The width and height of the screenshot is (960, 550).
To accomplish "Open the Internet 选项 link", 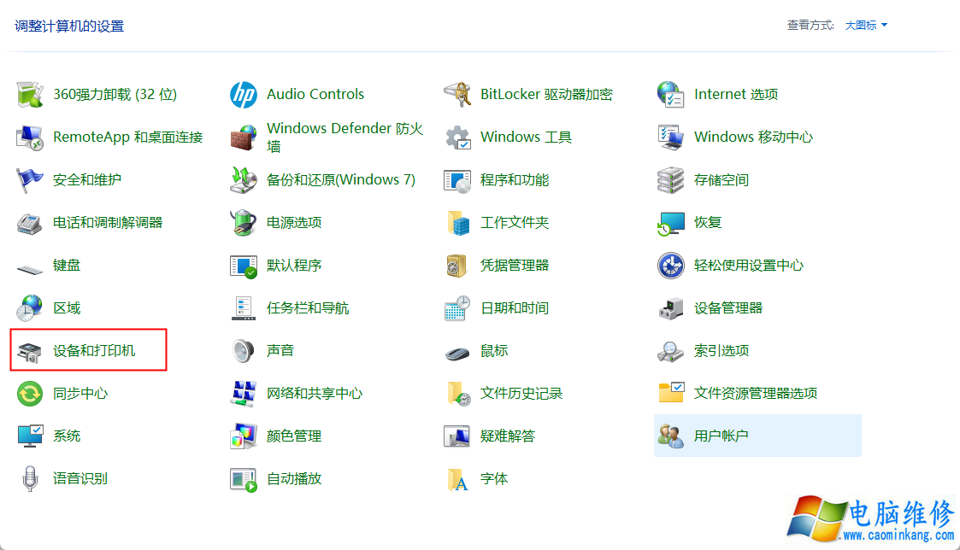I will (736, 94).
